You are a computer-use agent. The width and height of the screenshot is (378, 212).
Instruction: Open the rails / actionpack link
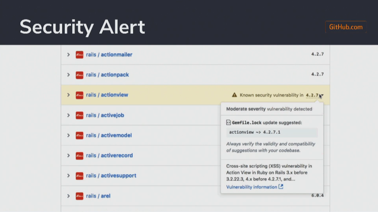tap(107, 75)
